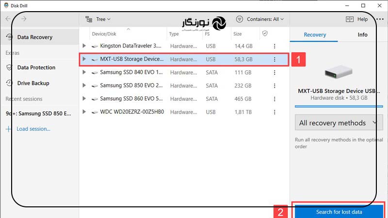Select Samsung SSD 840 EVO 1... disk name
The width and height of the screenshot is (388, 218).
[131, 72]
